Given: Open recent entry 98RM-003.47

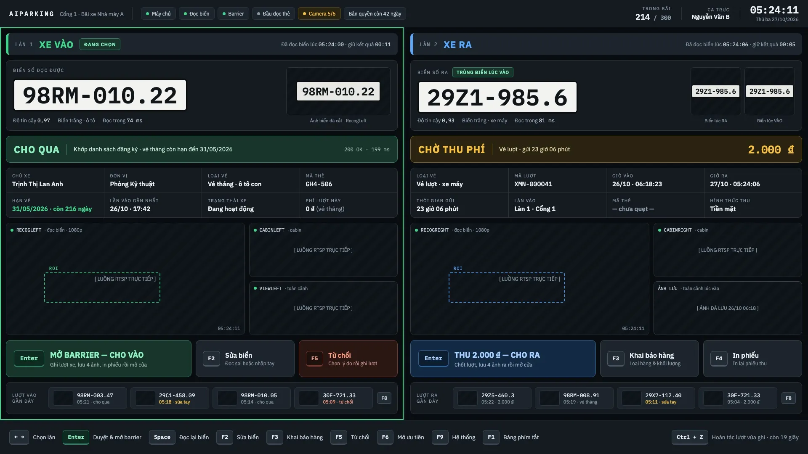Looking at the screenshot, I should point(88,398).
